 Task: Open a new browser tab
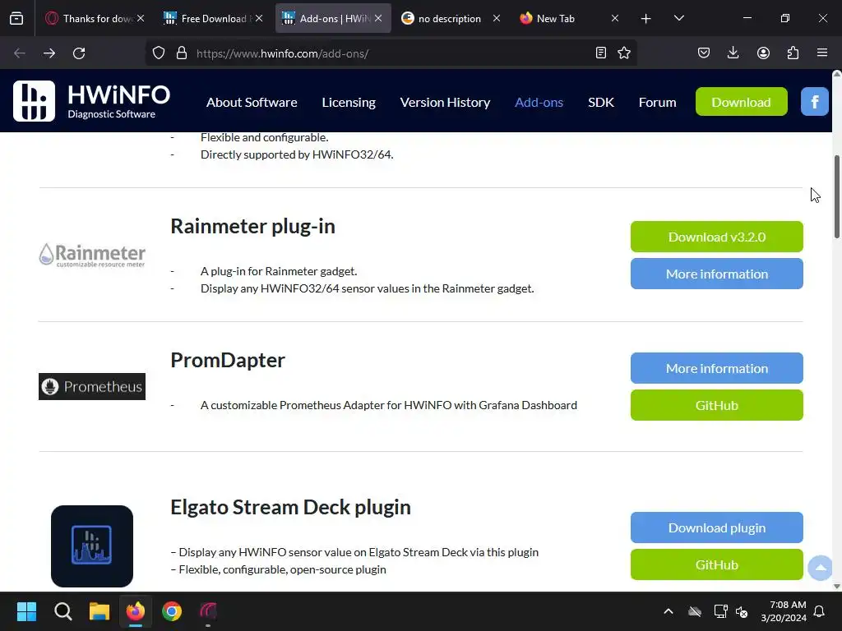tap(646, 19)
